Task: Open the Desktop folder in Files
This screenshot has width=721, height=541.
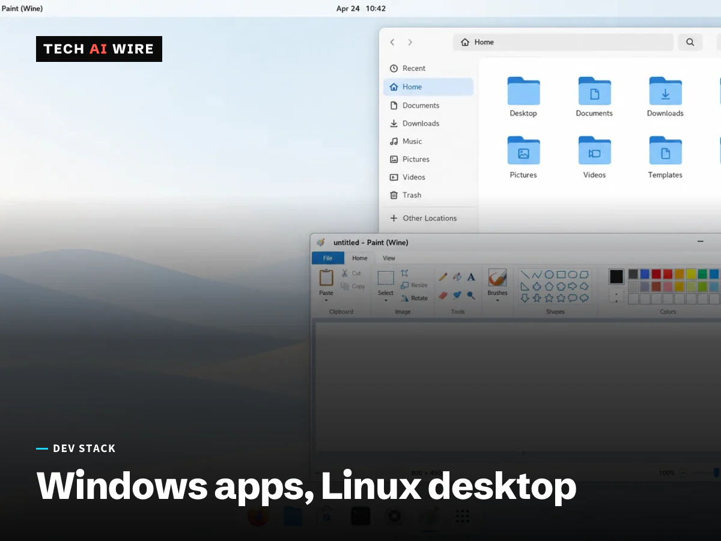Action: pyautogui.click(x=523, y=97)
